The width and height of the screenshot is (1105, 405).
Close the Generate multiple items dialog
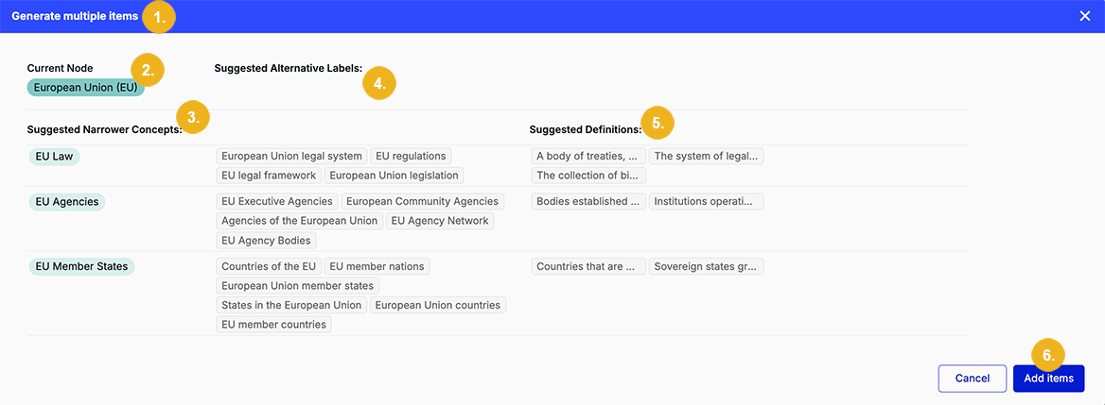click(1084, 15)
